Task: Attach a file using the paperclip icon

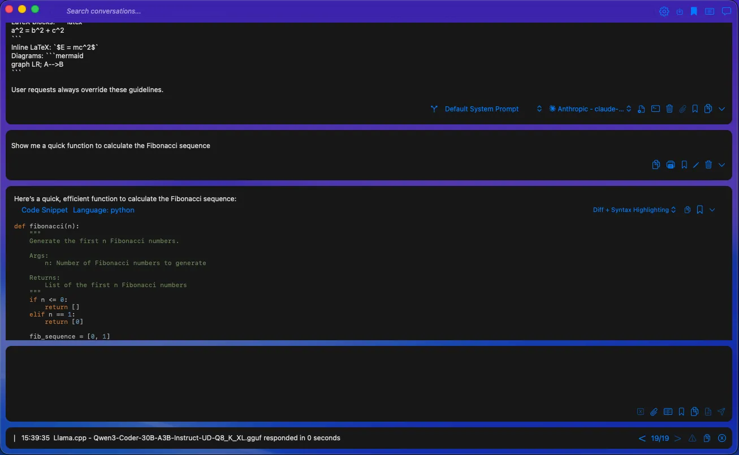Action: click(654, 411)
